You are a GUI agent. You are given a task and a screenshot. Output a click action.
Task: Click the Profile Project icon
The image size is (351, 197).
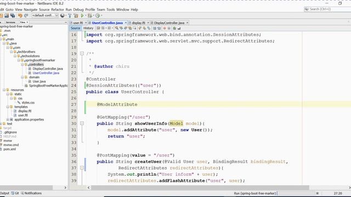(x=98, y=15)
